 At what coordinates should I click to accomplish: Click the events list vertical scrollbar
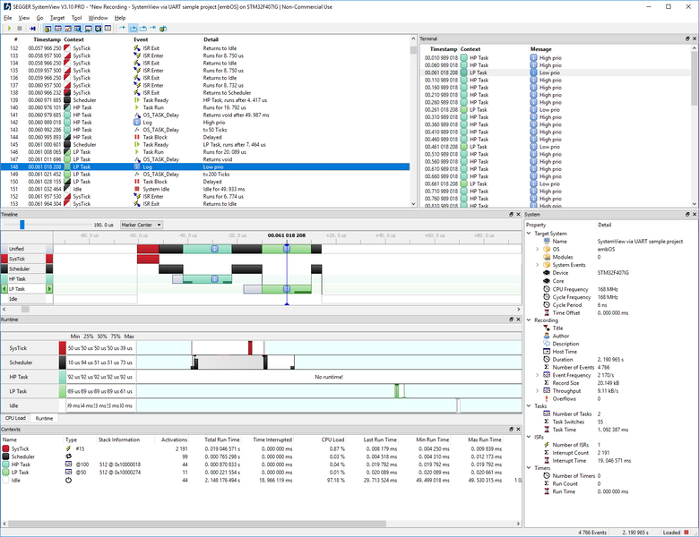click(x=413, y=121)
